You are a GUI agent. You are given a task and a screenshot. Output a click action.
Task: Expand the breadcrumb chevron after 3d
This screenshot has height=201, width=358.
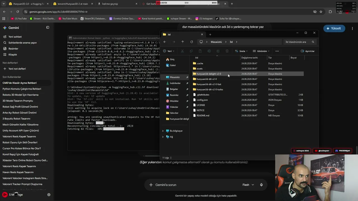[x=237, y=42]
